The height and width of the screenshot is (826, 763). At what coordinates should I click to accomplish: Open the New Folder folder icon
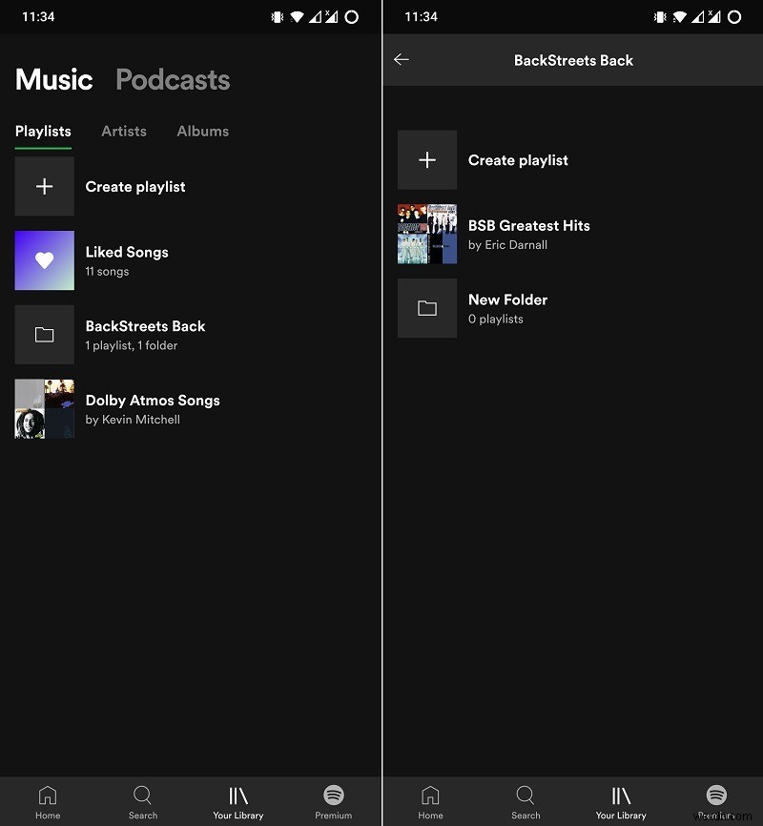(426, 308)
